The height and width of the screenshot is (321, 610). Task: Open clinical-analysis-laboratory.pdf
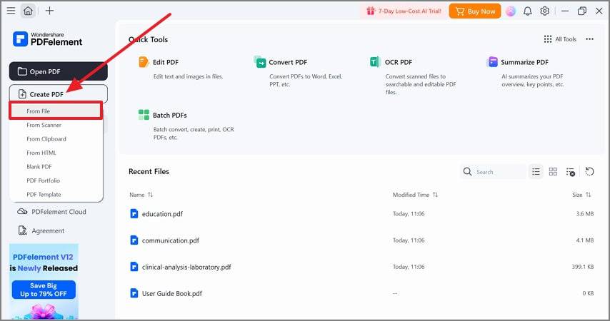tap(186, 267)
